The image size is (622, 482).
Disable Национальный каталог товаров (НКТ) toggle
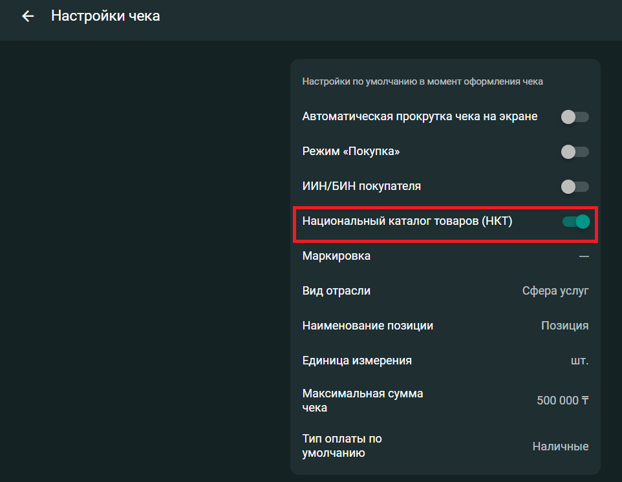[x=576, y=222]
